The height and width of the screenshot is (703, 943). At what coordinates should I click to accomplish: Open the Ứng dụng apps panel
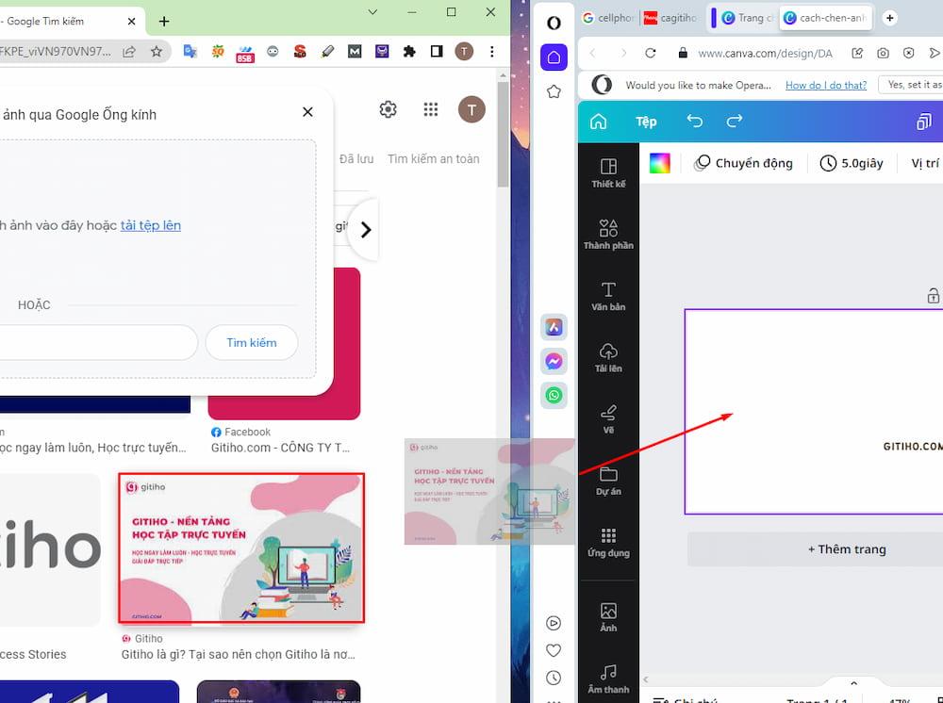point(608,543)
